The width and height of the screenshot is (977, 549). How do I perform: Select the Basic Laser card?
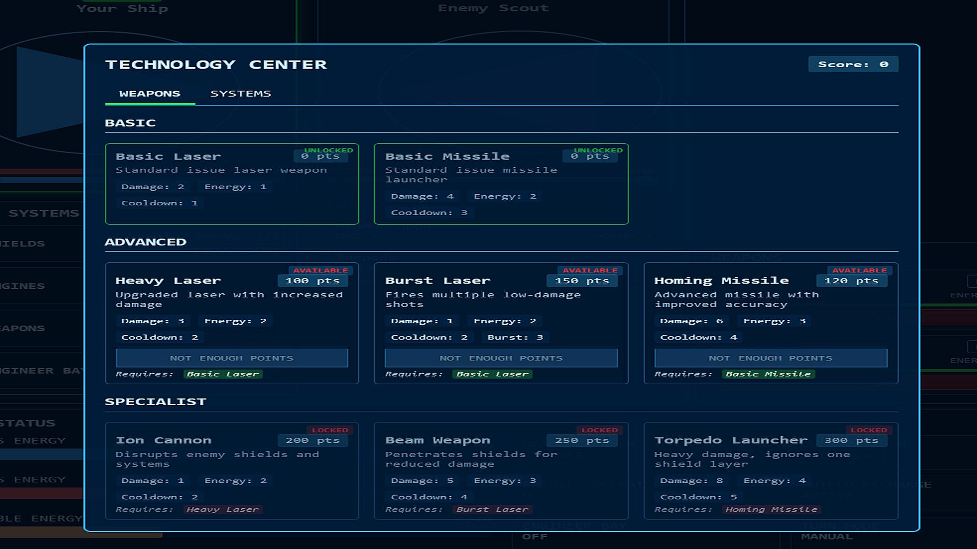(232, 184)
